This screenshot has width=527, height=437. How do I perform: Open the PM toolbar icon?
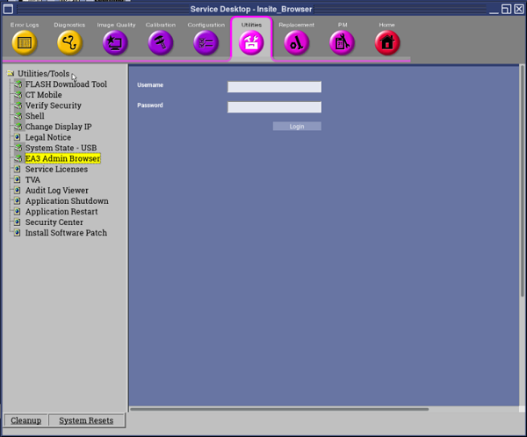click(342, 42)
